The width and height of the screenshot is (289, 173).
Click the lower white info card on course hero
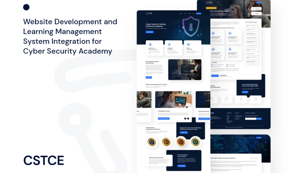tap(256, 13)
